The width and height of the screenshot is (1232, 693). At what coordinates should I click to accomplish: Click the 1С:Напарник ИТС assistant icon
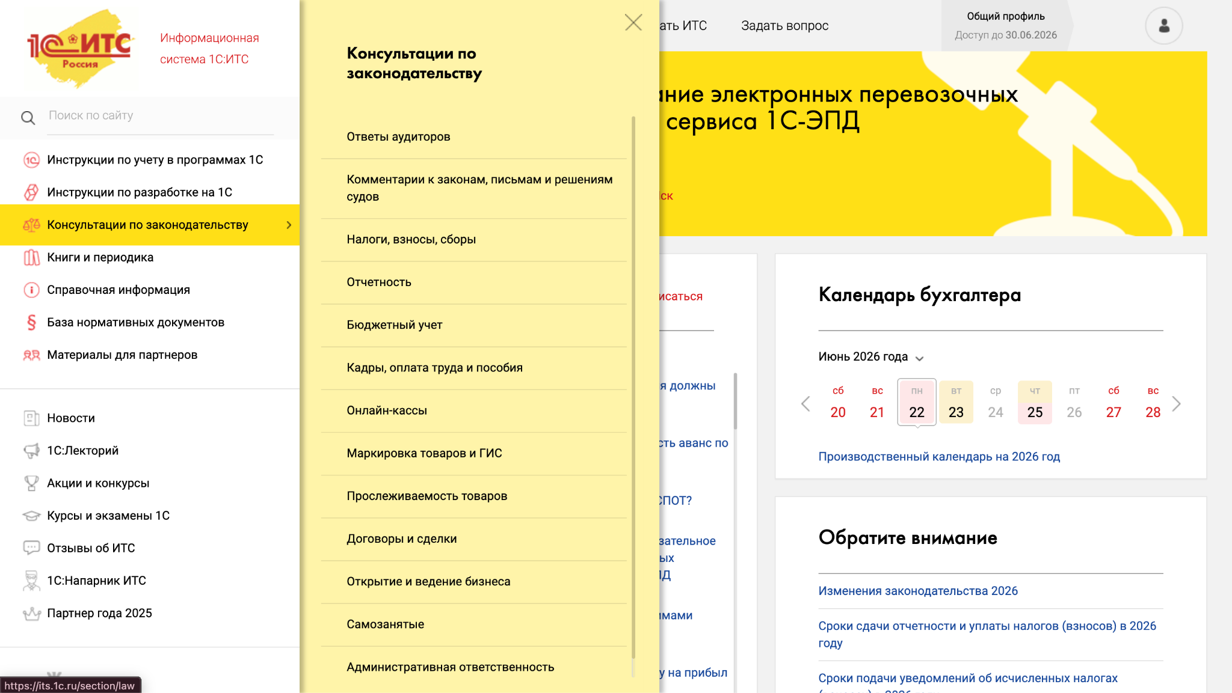[31, 581]
